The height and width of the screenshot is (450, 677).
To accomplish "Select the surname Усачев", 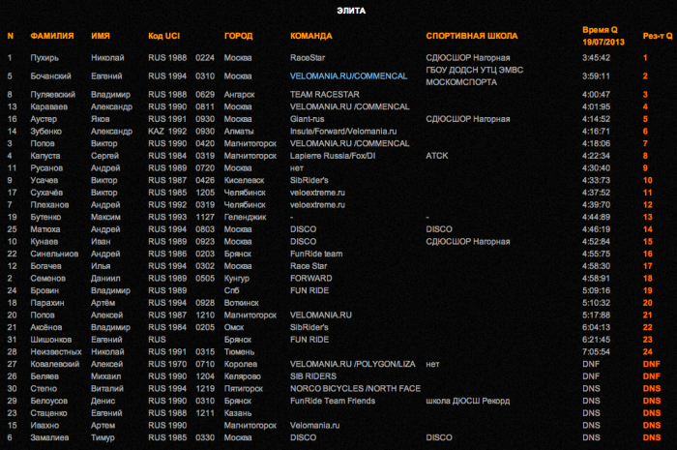I will click(44, 180).
